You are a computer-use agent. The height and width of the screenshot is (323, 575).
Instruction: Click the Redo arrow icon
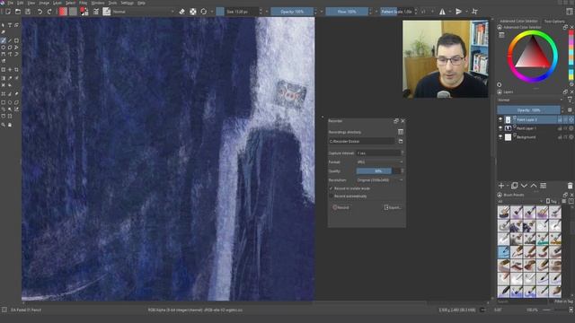coord(49,12)
